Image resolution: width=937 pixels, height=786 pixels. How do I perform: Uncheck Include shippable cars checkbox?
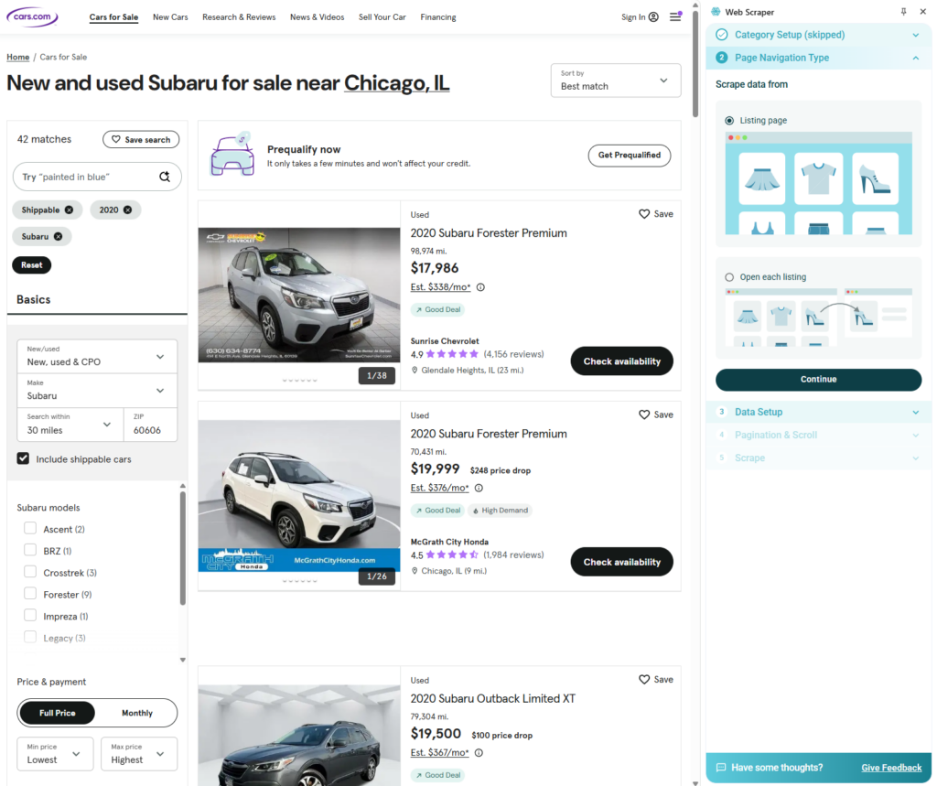(x=24, y=458)
